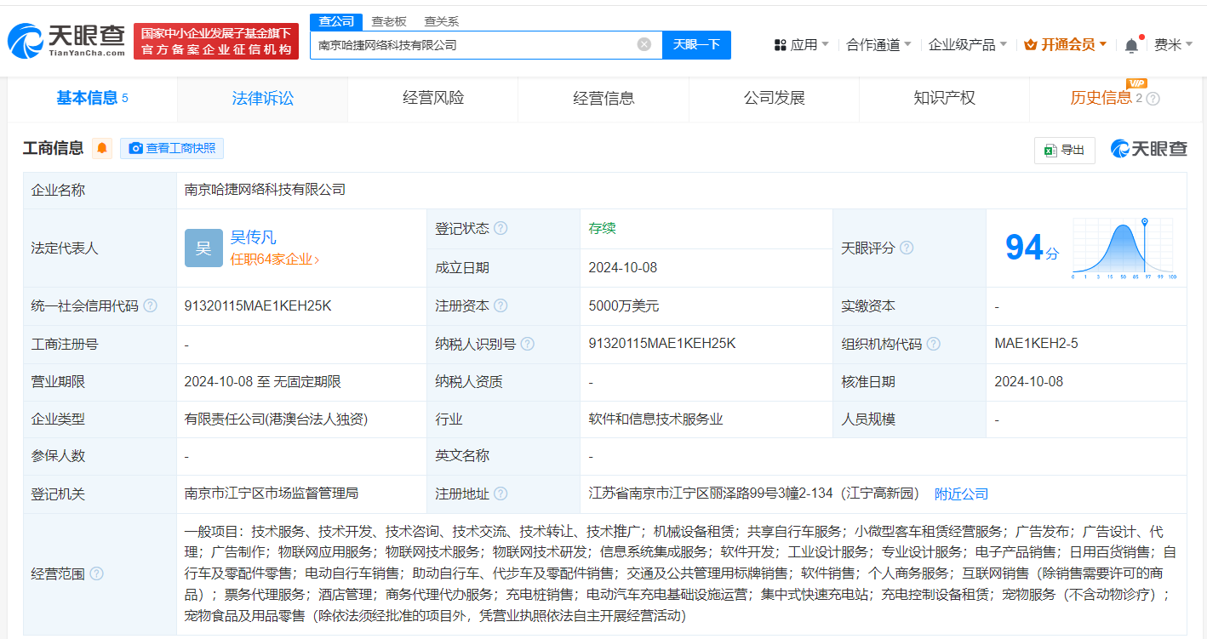Click the help icon next to 纳税人识别号
Screen dimensions: 1207x639
click(528, 344)
